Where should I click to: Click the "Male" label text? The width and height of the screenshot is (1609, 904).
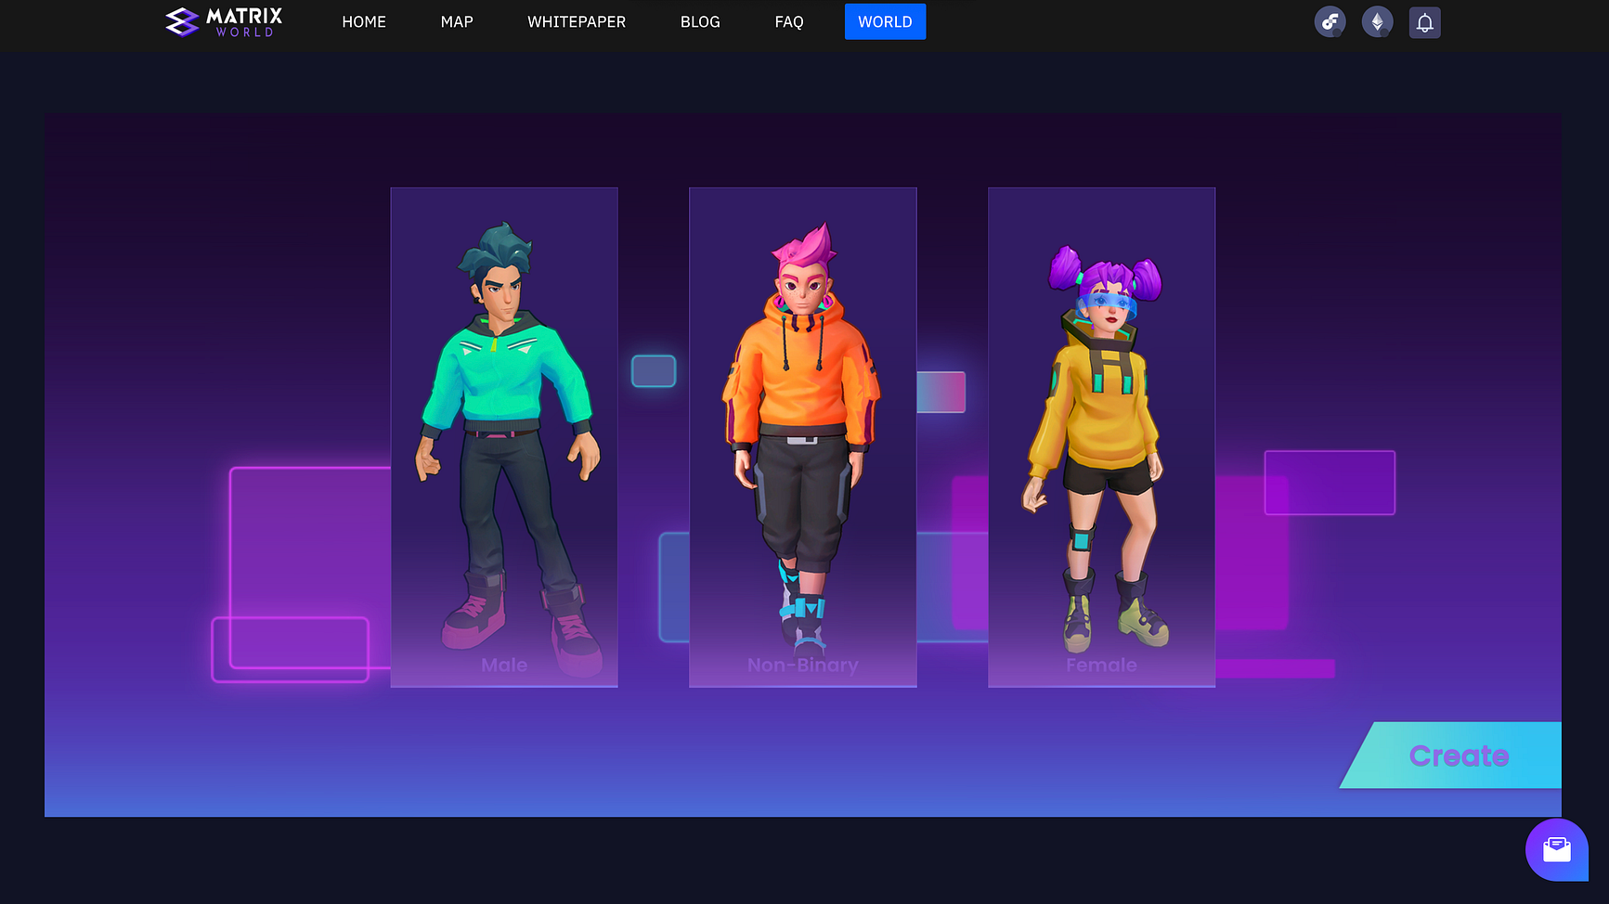point(504,665)
